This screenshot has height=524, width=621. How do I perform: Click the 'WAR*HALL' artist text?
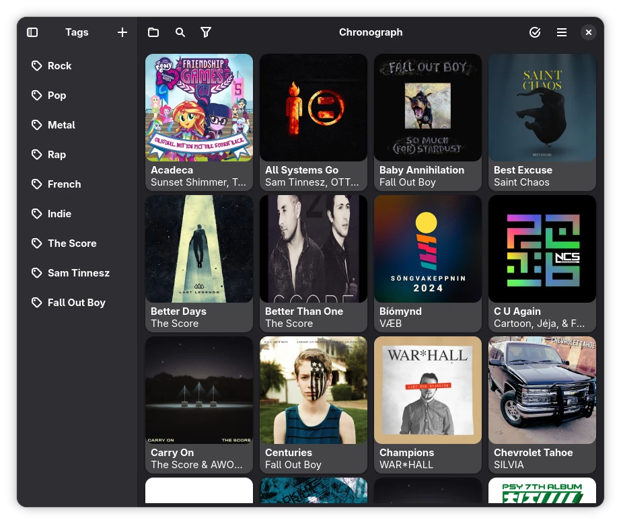click(x=406, y=465)
